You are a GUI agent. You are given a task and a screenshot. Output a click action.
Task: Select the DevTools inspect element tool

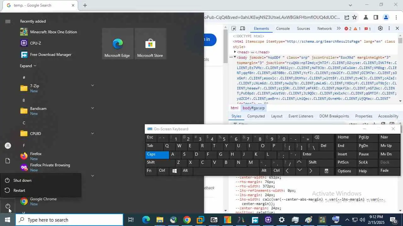click(x=234, y=29)
